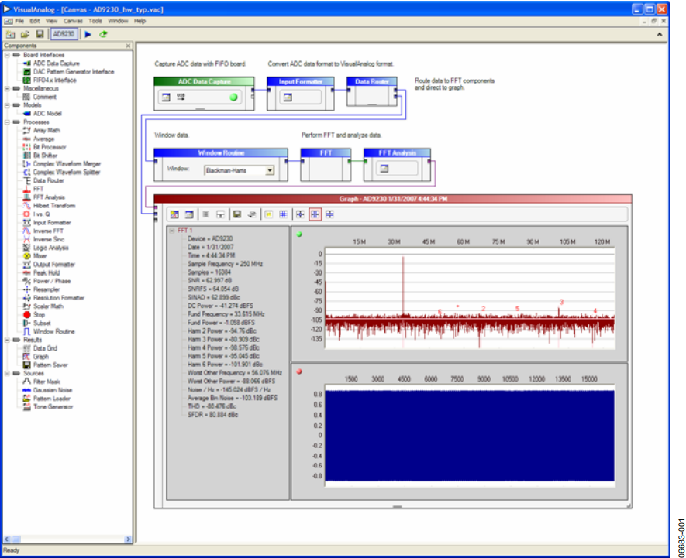This screenshot has height=558, width=686.
Task: Select ADC Data Capture in Components tree
Action: 56,63
